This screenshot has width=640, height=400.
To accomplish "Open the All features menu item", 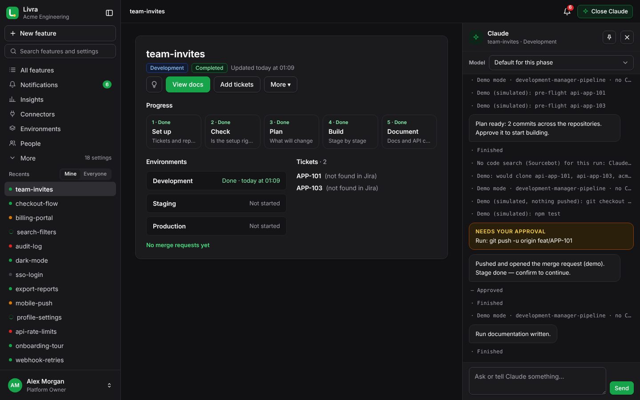I will coord(60,70).
